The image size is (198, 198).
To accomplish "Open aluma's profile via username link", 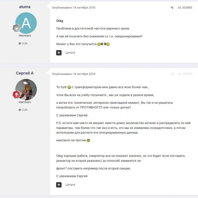I will pyautogui.click(x=25, y=7).
